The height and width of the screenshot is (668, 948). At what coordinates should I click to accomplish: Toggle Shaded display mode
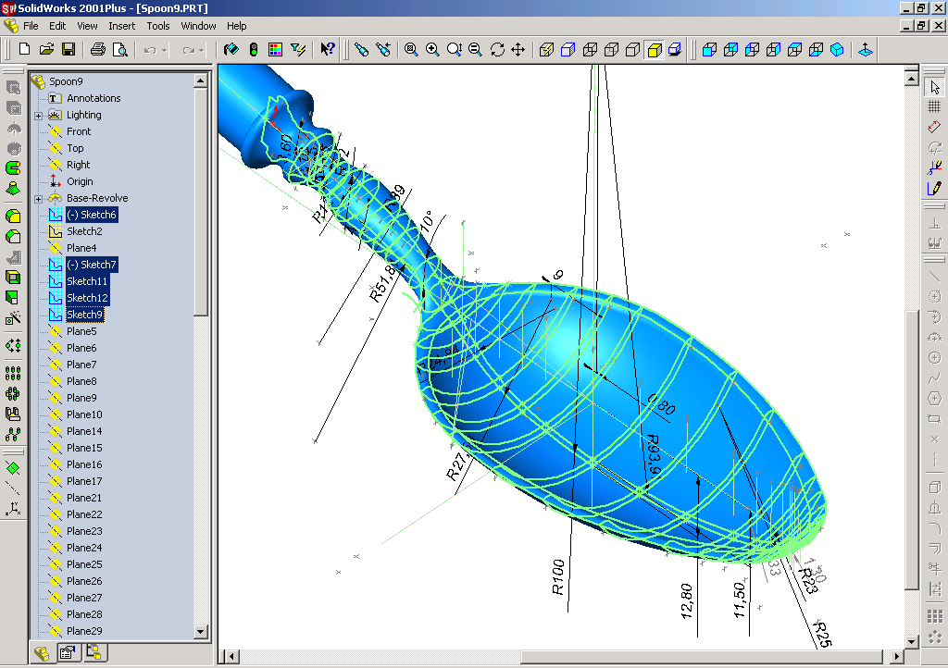pyautogui.click(x=655, y=50)
